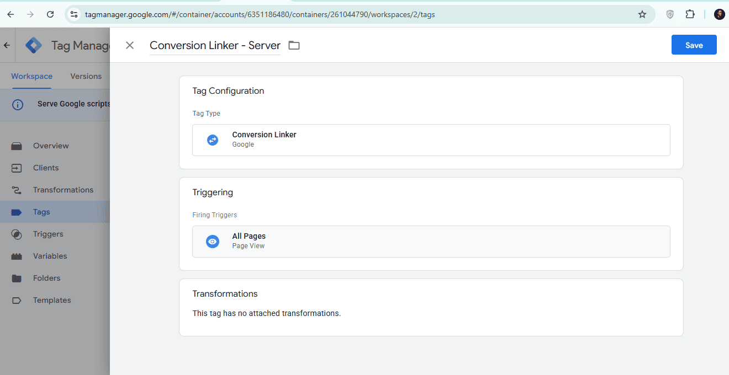Open Folders in the sidebar
Viewport: 729px width, 375px height.
[x=55, y=278]
